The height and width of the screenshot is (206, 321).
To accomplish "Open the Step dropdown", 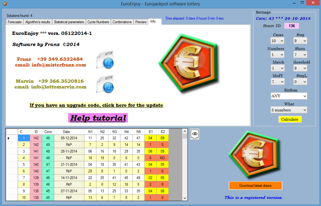I will click(x=300, y=41).
